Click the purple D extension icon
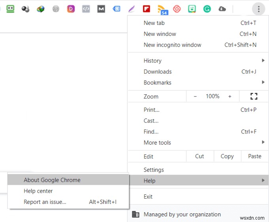 coord(71,9)
